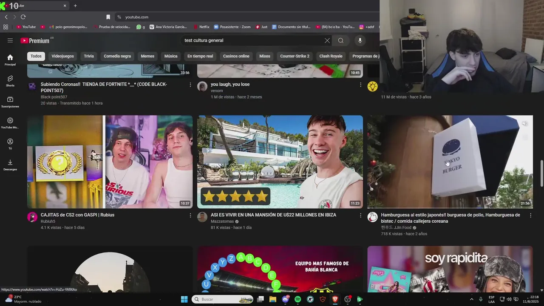Open Mazzatomas channel avatar
544x306 pixels.
click(202, 217)
